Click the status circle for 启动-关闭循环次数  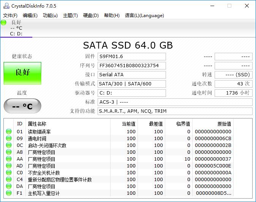9,145
